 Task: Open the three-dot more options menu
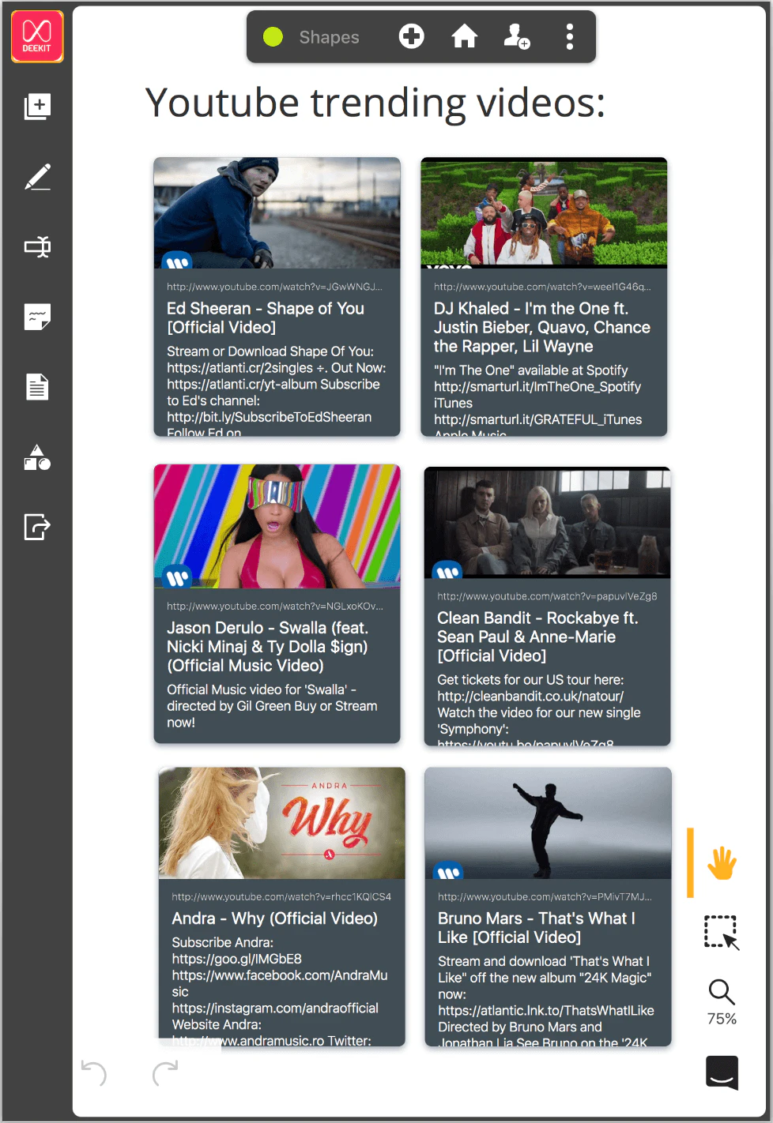[570, 36]
